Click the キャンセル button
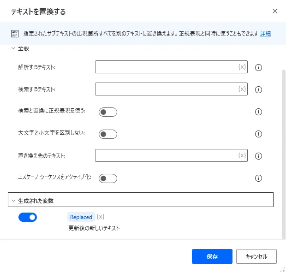 pyautogui.click(x=256, y=256)
